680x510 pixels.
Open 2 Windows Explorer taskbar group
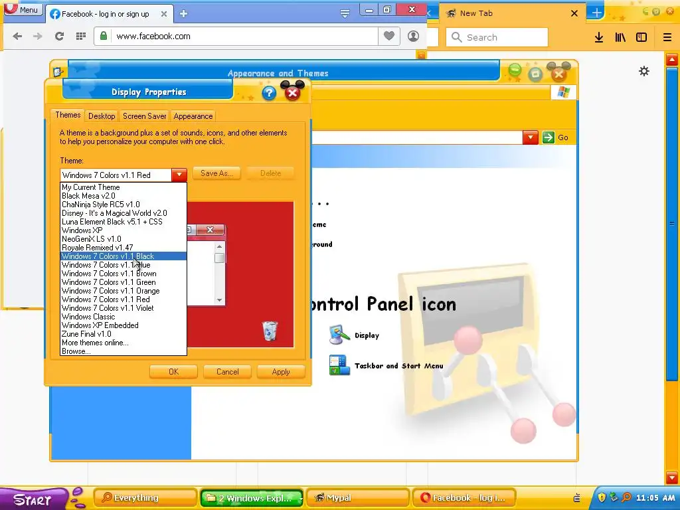[252, 498]
